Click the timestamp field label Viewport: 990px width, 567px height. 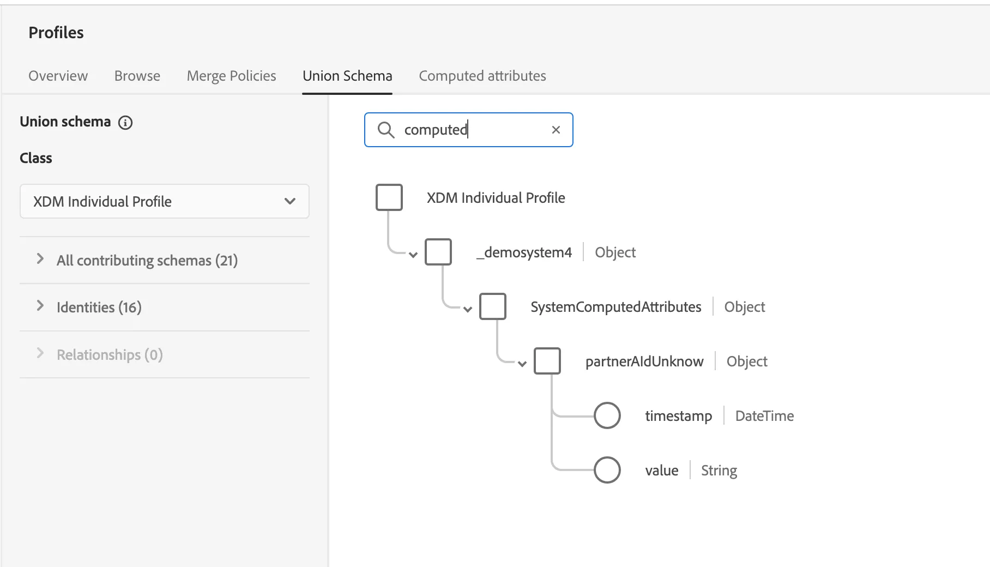(679, 416)
